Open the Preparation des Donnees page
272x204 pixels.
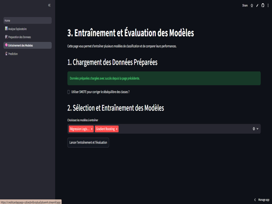[27, 37]
